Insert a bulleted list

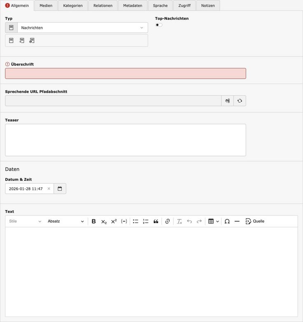point(135,221)
